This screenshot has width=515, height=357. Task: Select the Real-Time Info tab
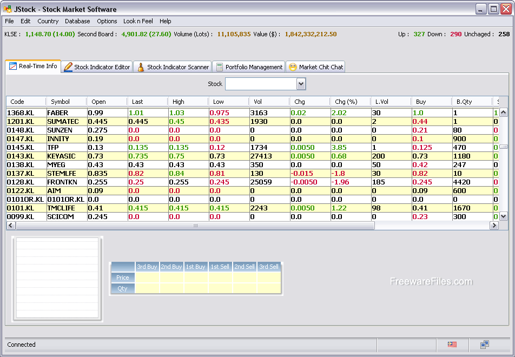(33, 66)
